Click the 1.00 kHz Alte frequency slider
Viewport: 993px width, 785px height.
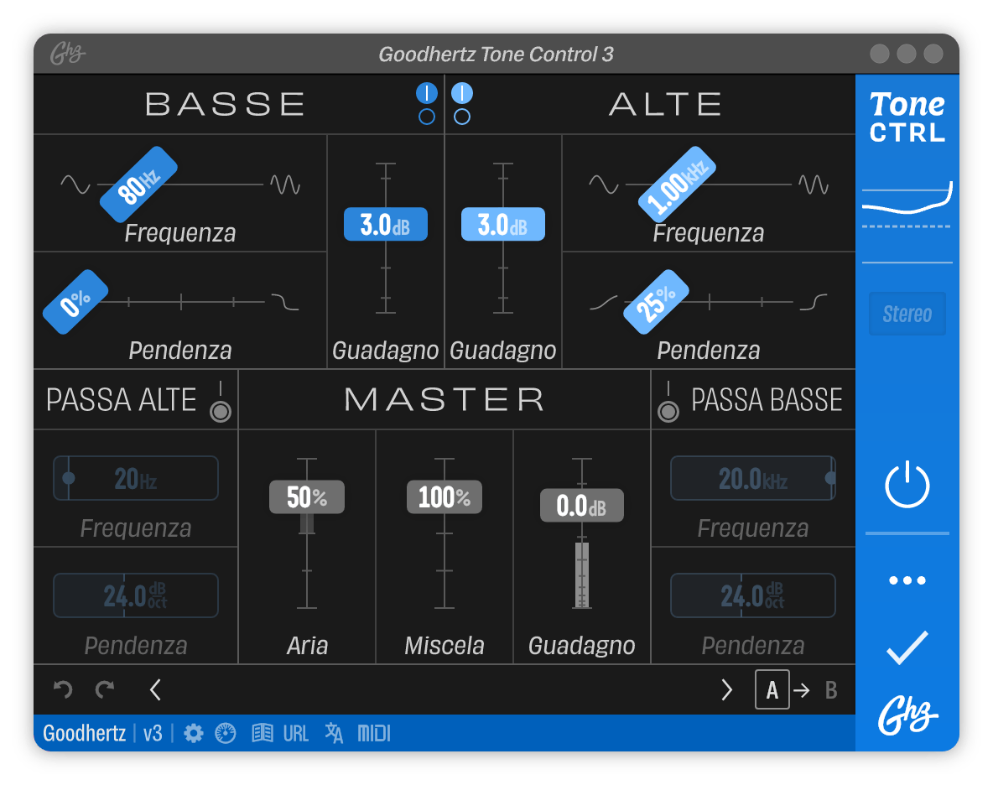coord(677,185)
